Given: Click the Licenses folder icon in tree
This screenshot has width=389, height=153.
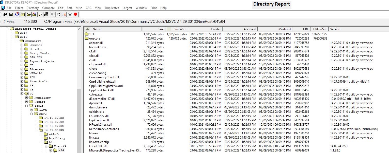Looking at the screenshot, I should pyautogui.click(x=26, y=69).
